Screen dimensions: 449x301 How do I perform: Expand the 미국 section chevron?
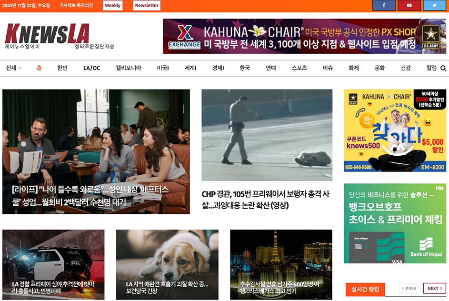coord(168,68)
